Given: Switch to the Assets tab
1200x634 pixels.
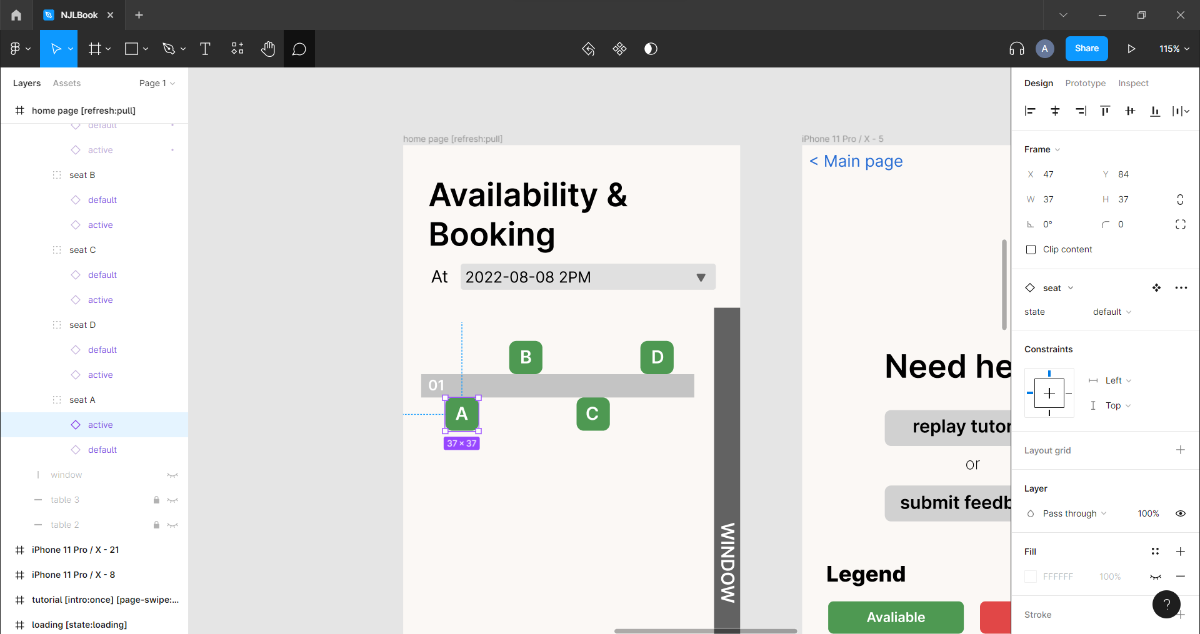Looking at the screenshot, I should [x=67, y=83].
